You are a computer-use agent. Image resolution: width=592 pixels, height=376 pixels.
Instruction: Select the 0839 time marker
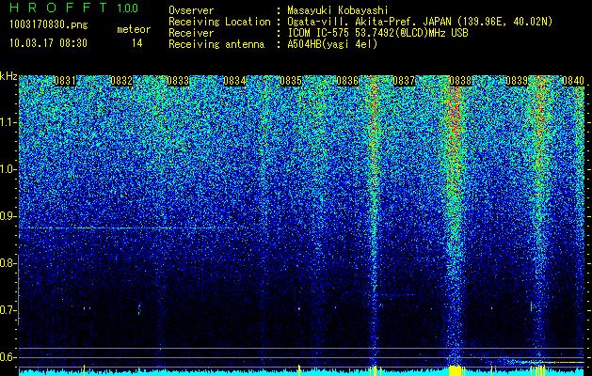(x=517, y=81)
